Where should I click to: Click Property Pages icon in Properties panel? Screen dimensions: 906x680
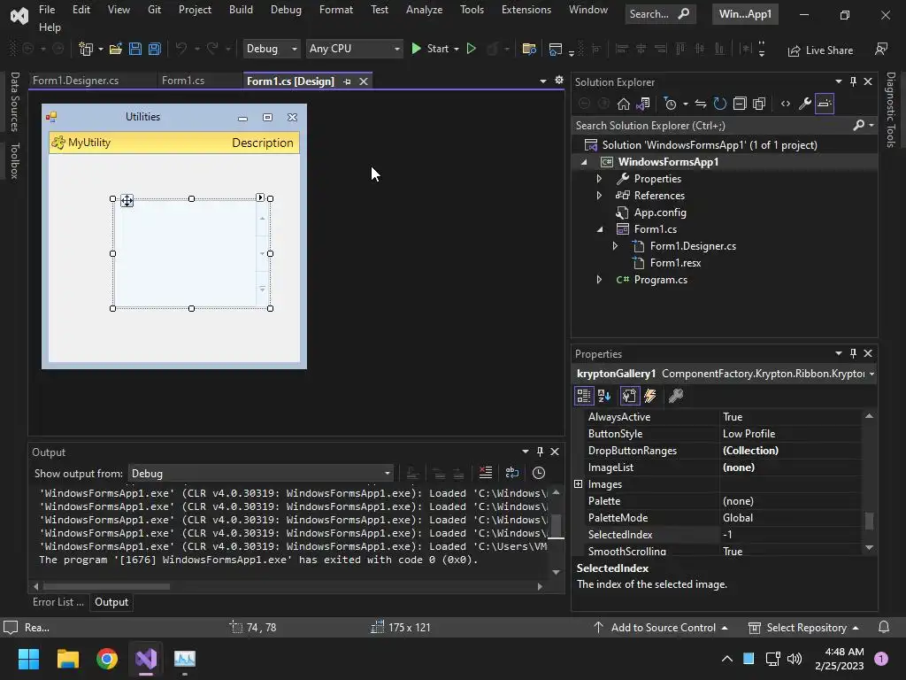tap(675, 396)
